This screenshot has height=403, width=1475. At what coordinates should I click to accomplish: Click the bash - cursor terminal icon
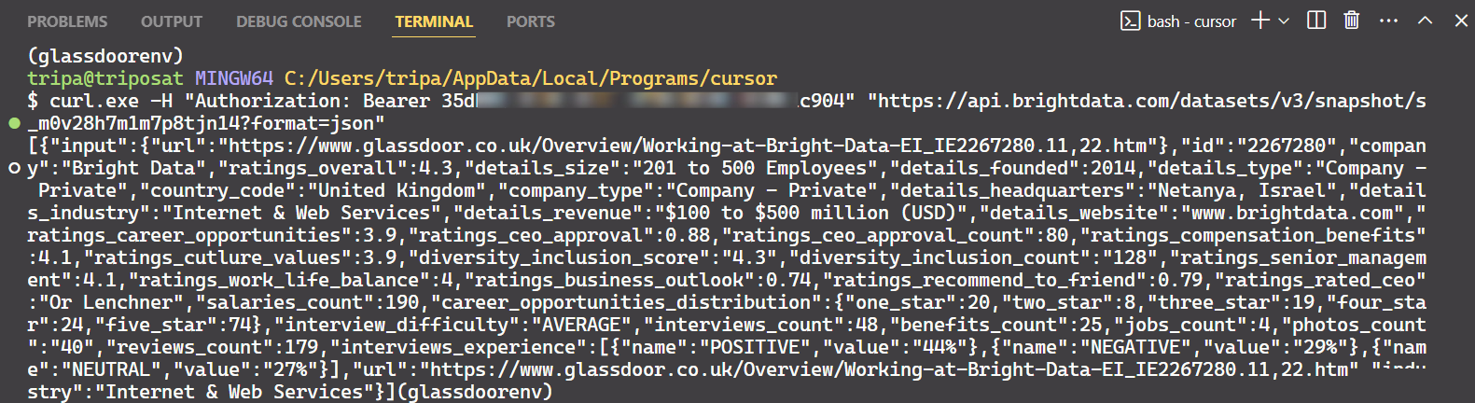[x=1130, y=21]
